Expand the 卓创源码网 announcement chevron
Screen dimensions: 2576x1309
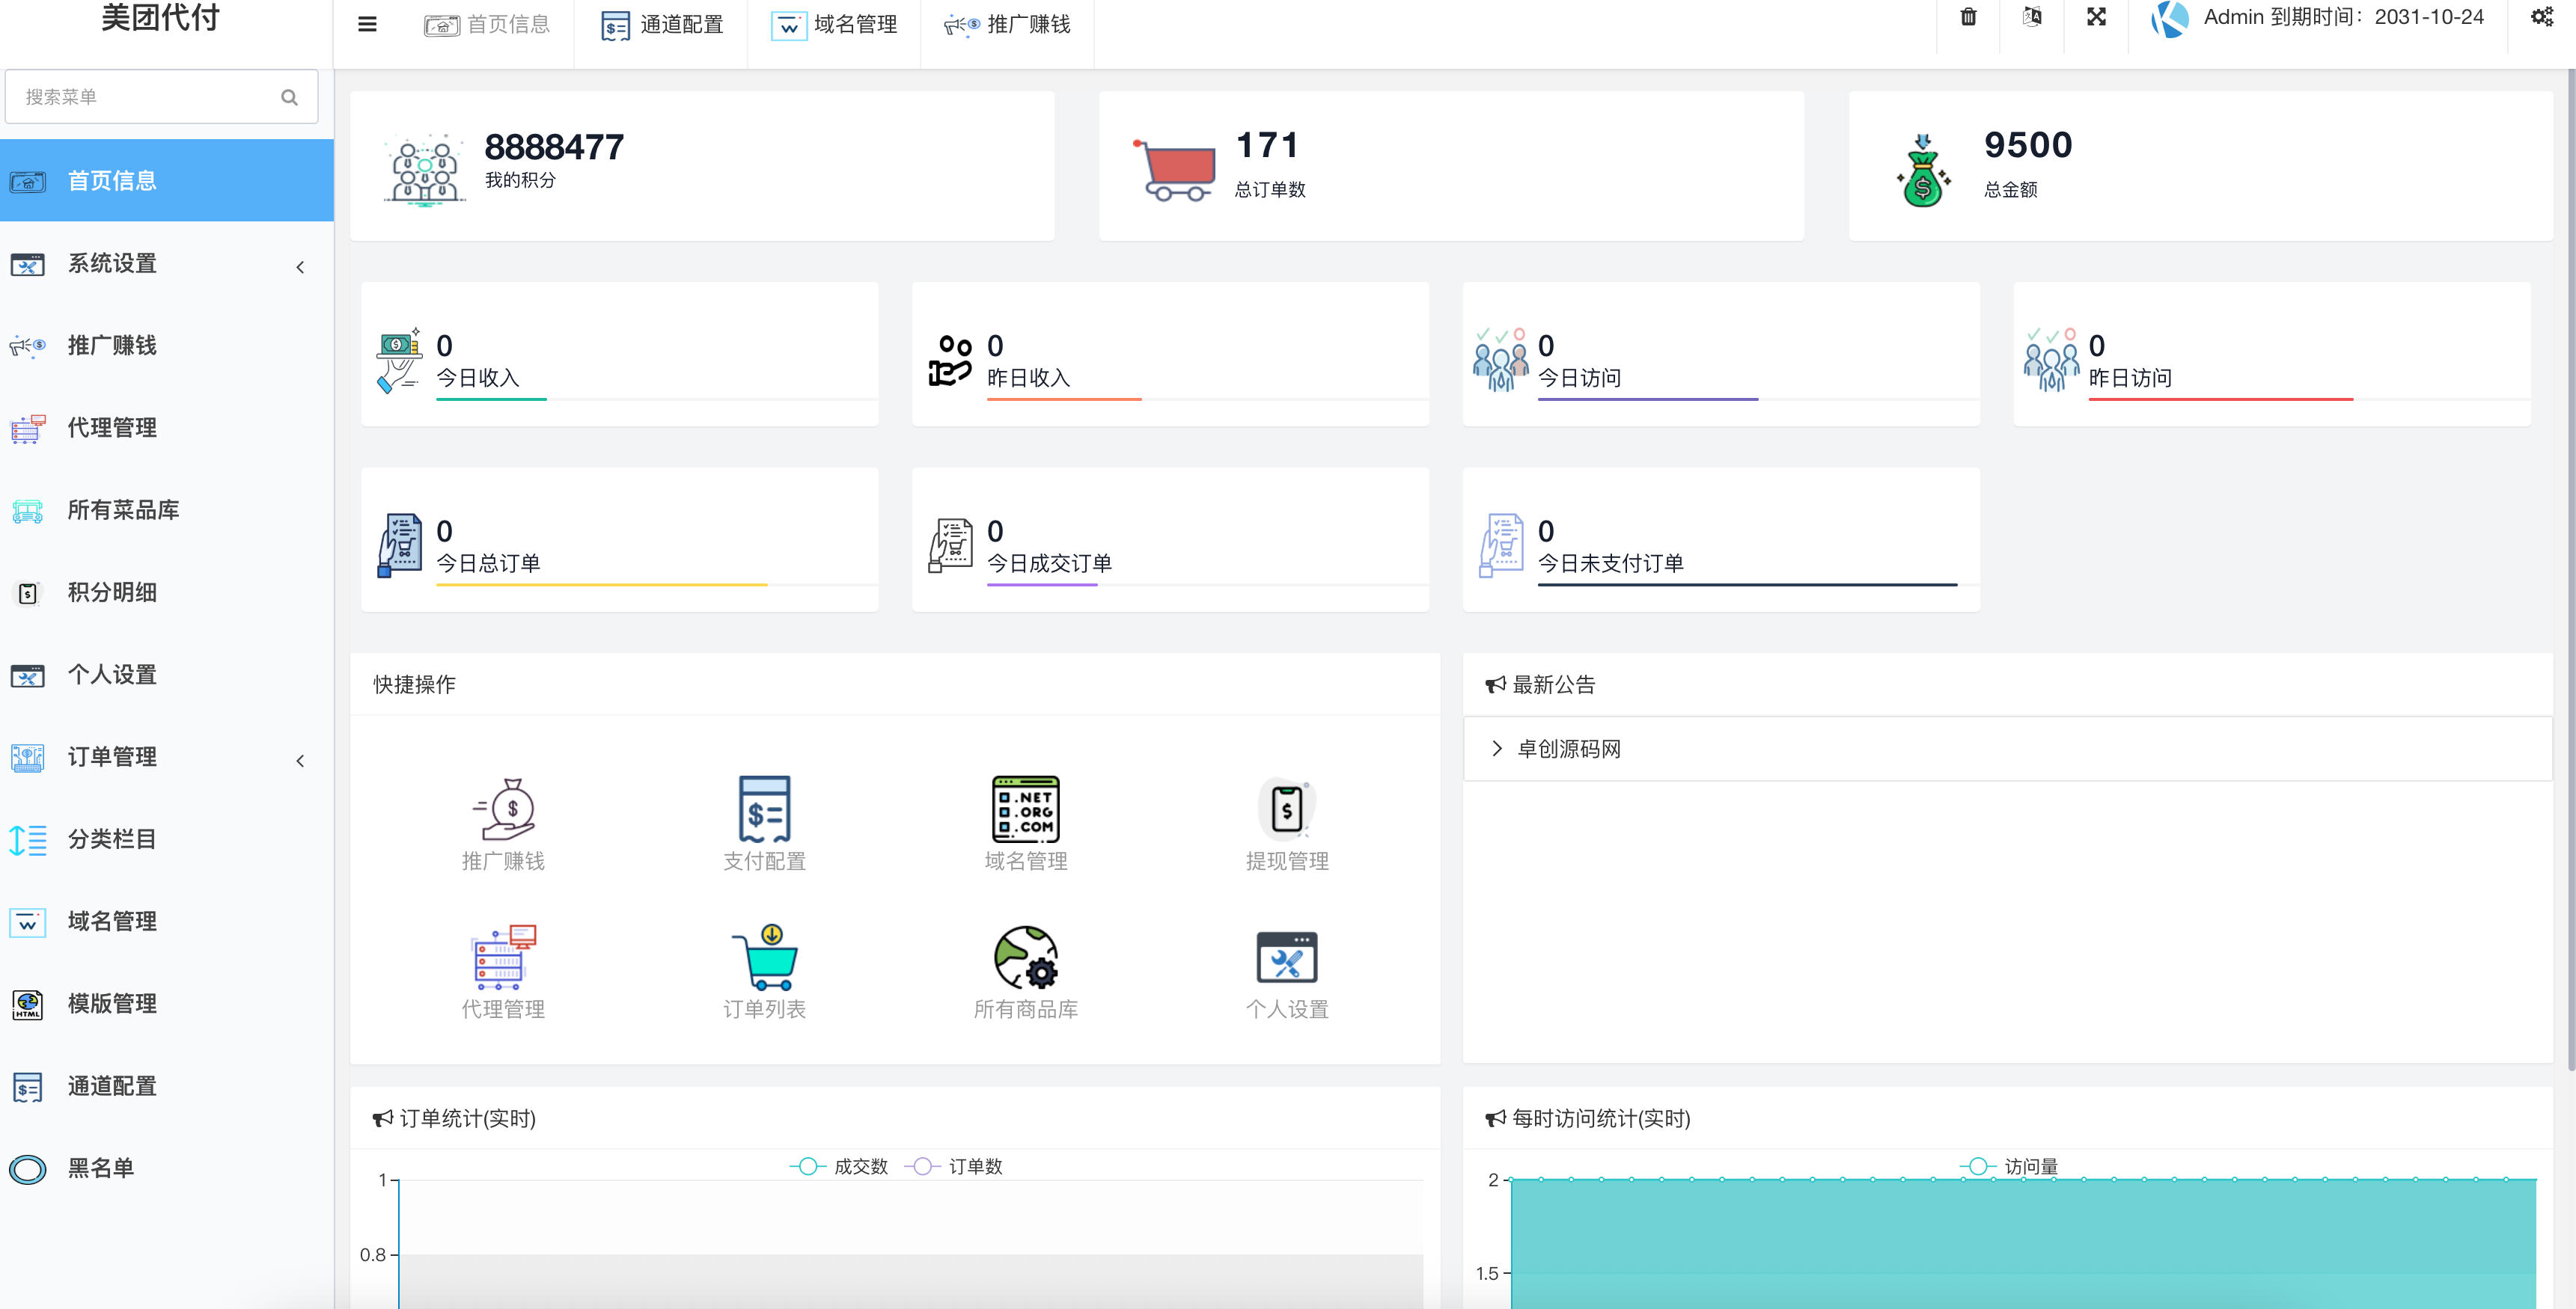pyautogui.click(x=1497, y=749)
